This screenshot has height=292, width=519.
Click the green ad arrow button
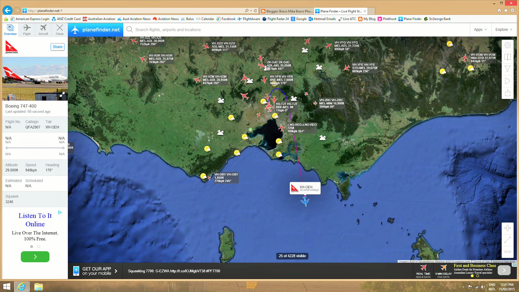[x=35, y=257]
